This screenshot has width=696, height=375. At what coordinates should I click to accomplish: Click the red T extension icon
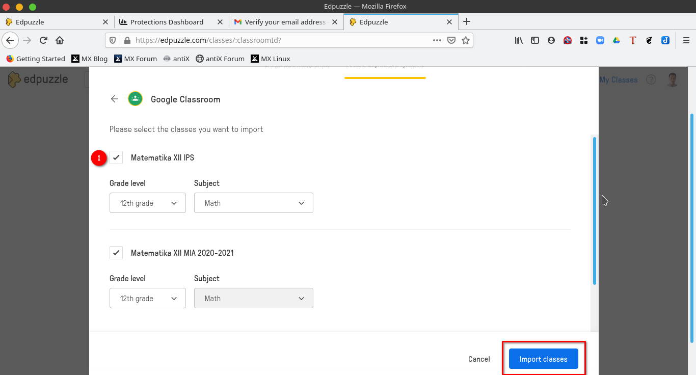pos(633,40)
